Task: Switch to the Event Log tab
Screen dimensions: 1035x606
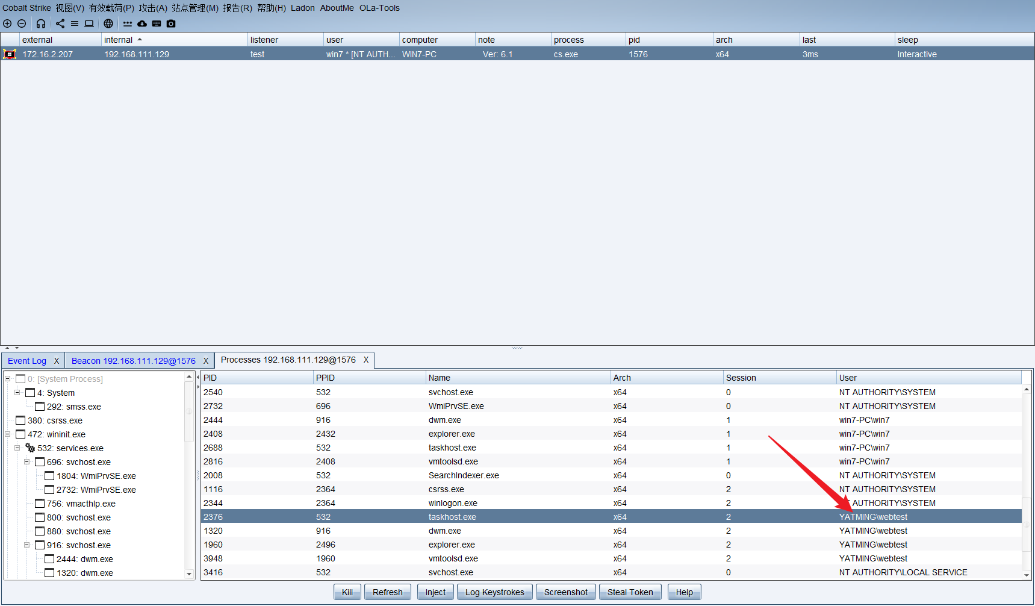Action: pyautogui.click(x=27, y=361)
